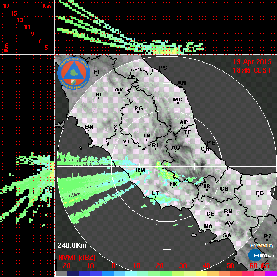Image resolution: width=277 pixels, height=277 pixels.
Task: Select the RM city marker
Action: (141, 174)
